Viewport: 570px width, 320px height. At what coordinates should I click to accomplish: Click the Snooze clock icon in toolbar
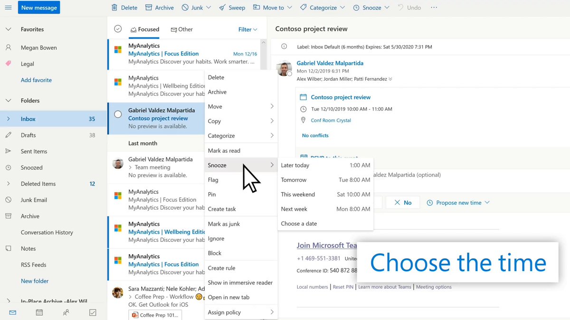(356, 8)
